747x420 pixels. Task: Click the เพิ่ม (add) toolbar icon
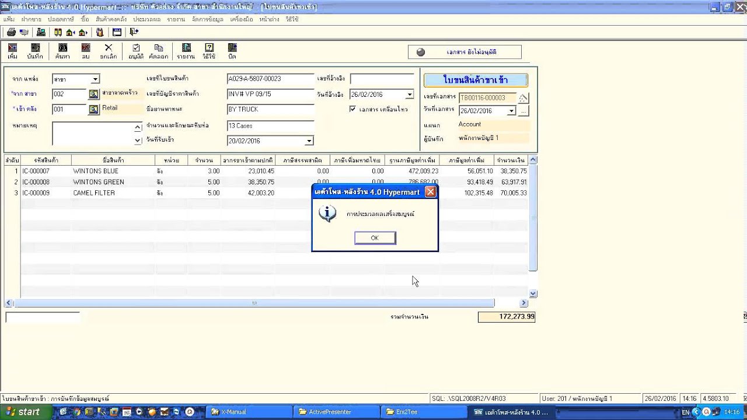pos(12,51)
